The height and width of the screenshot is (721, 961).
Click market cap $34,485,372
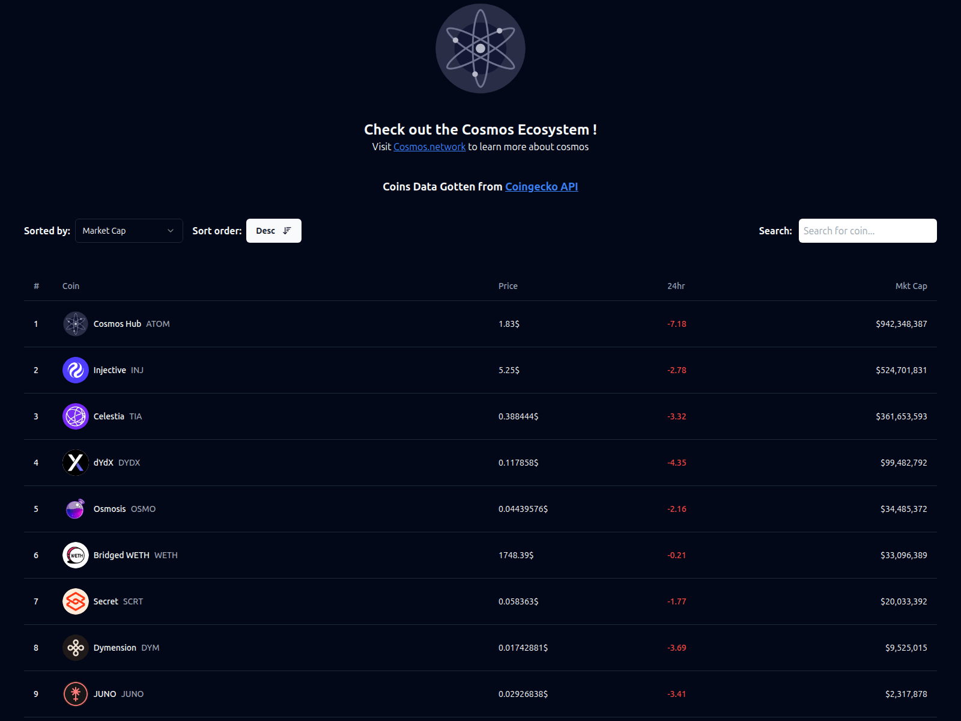coord(904,509)
